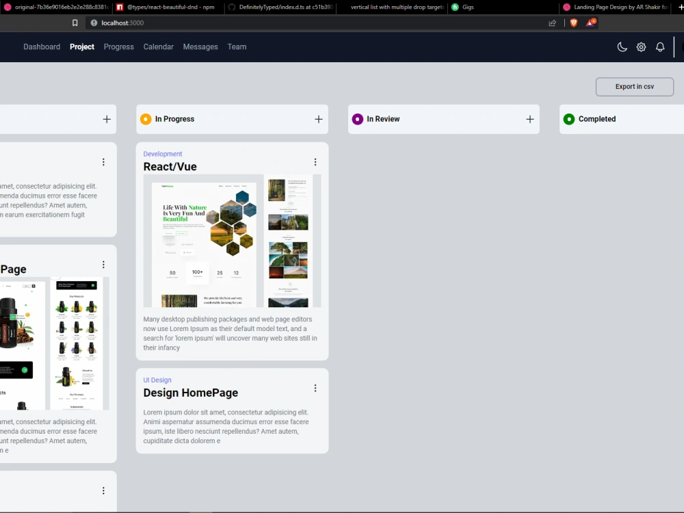
Task: Open options menu on the Page card
Action: point(103,264)
